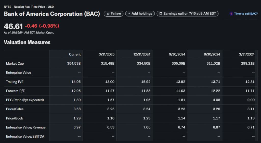Click forward P/E value 12.22
This screenshot has height=143, width=261.
pyautogui.click(x=215, y=91)
